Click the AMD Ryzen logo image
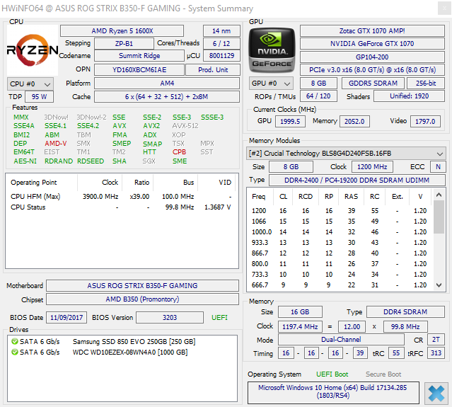This screenshot has height=407, width=452. pyautogui.click(x=33, y=50)
